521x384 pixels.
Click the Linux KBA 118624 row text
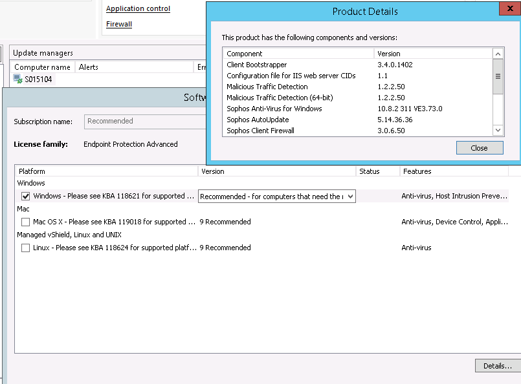point(115,248)
